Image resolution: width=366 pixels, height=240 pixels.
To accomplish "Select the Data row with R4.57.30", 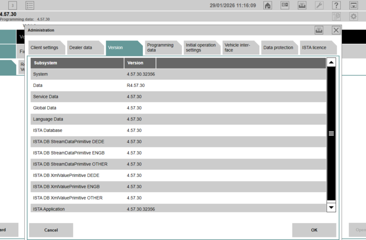I will pos(178,85).
